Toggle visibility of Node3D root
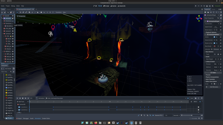 13,16
